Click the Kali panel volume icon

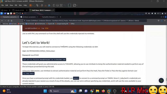tap(149, 13)
